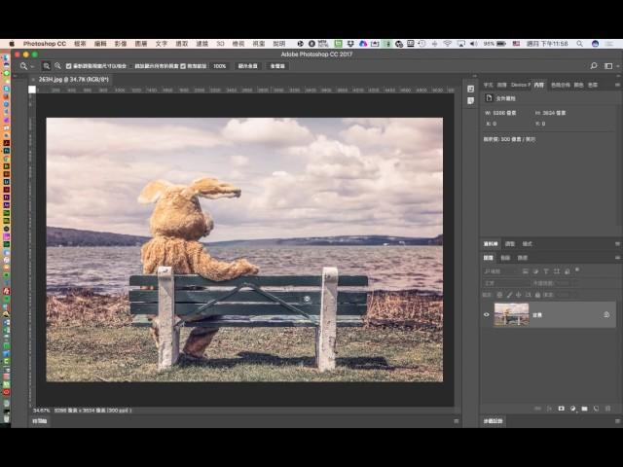Open the Properties panel flyout menu
Viewport: 623px width, 467px height.
pyautogui.click(x=617, y=85)
